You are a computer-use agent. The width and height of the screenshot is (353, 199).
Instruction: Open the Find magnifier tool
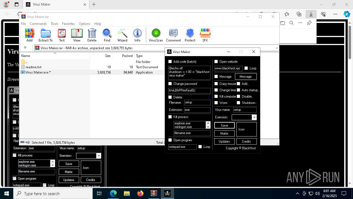point(107,35)
